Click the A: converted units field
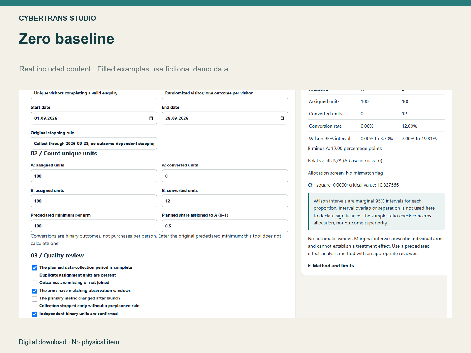471x353 pixels. pos(225,176)
